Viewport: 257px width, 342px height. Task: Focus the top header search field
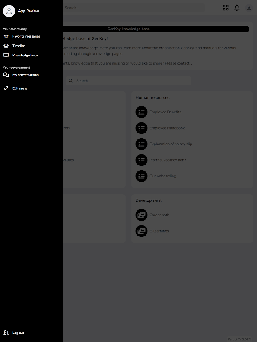(x=134, y=8)
